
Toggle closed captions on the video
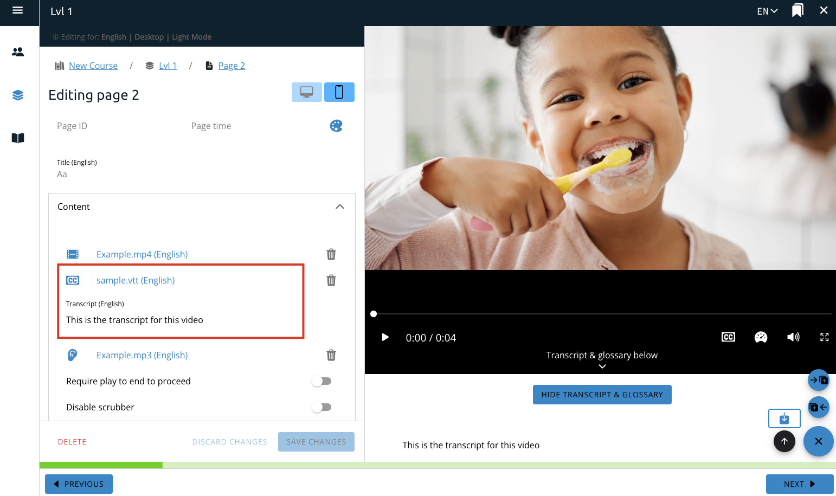coord(728,337)
